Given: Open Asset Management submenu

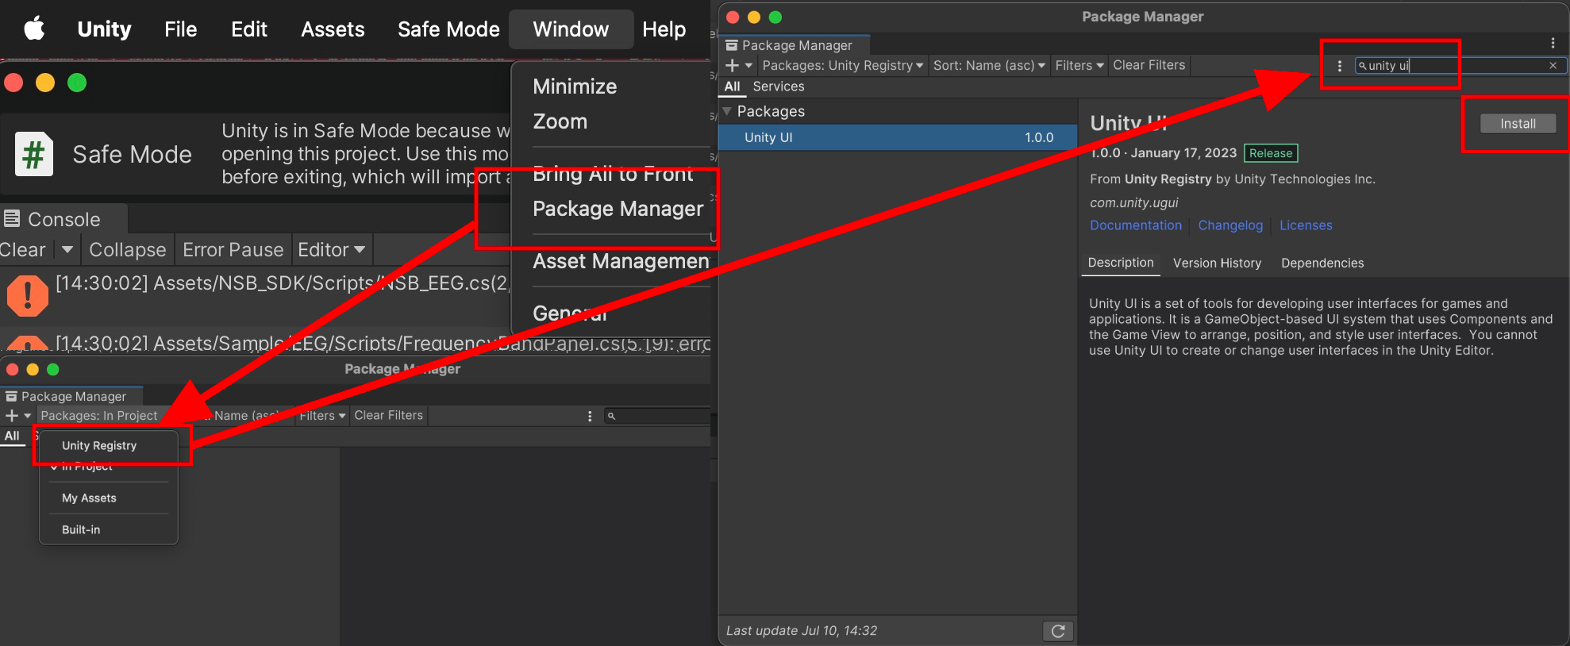Looking at the screenshot, I should (621, 261).
